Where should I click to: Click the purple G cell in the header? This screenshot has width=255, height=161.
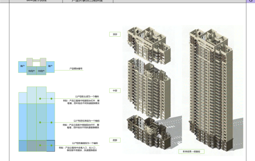[251, 1]
